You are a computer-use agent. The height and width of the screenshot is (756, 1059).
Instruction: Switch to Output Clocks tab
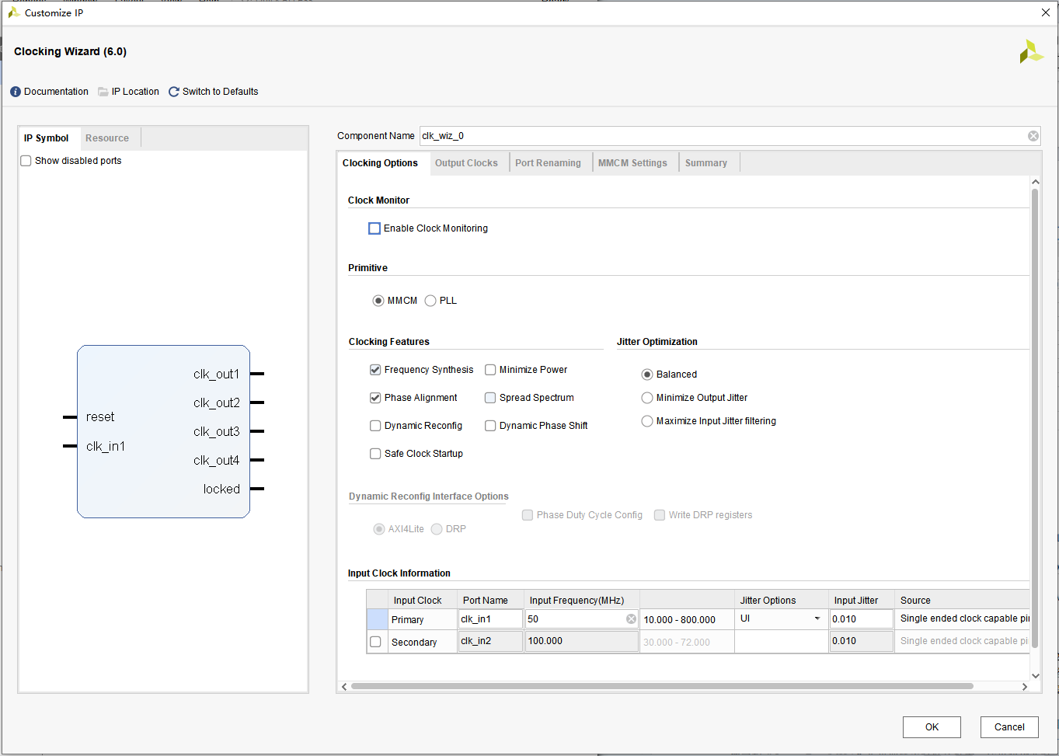click(x=466, y=163)
